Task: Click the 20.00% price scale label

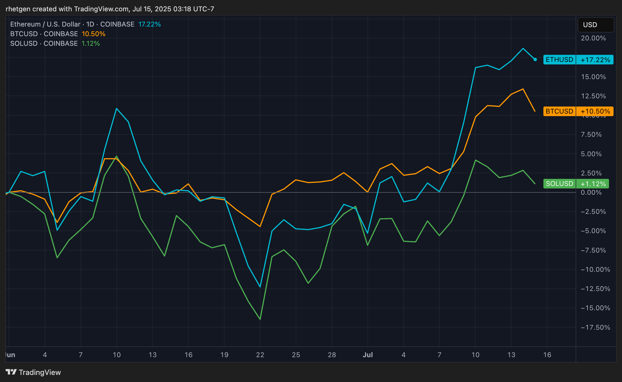Action: tap(593, 38)
